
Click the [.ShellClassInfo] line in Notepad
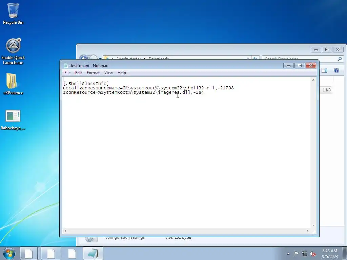click(x=86, y=84)
